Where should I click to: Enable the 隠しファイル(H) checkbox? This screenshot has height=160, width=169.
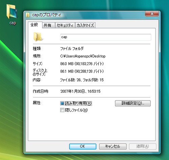[62, 110]
